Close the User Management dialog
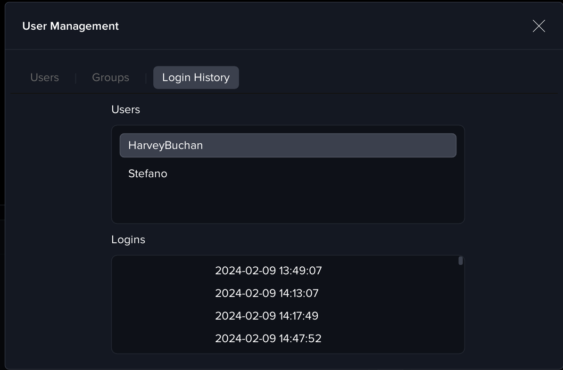The width and height of the screenshot is (563, 370). click(538, 26)
